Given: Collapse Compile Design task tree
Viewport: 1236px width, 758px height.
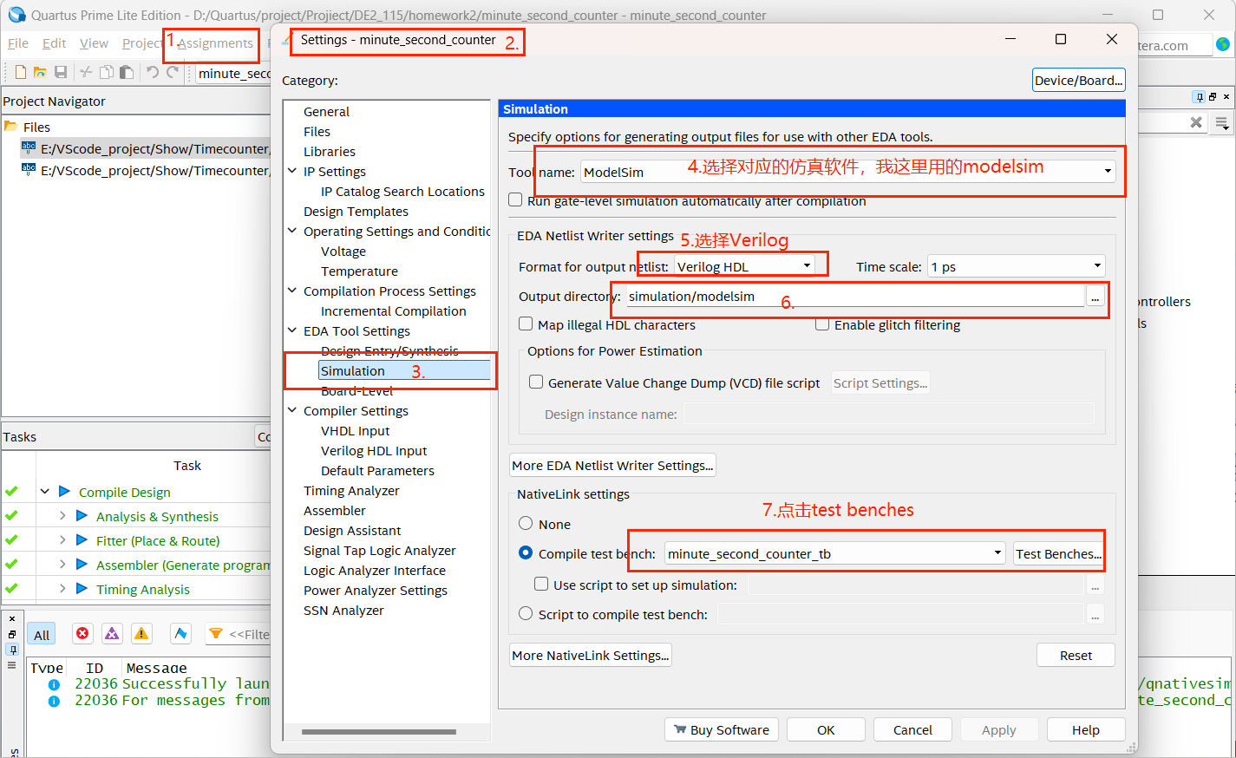Looking at the screenshot, I should pos(45,491).
